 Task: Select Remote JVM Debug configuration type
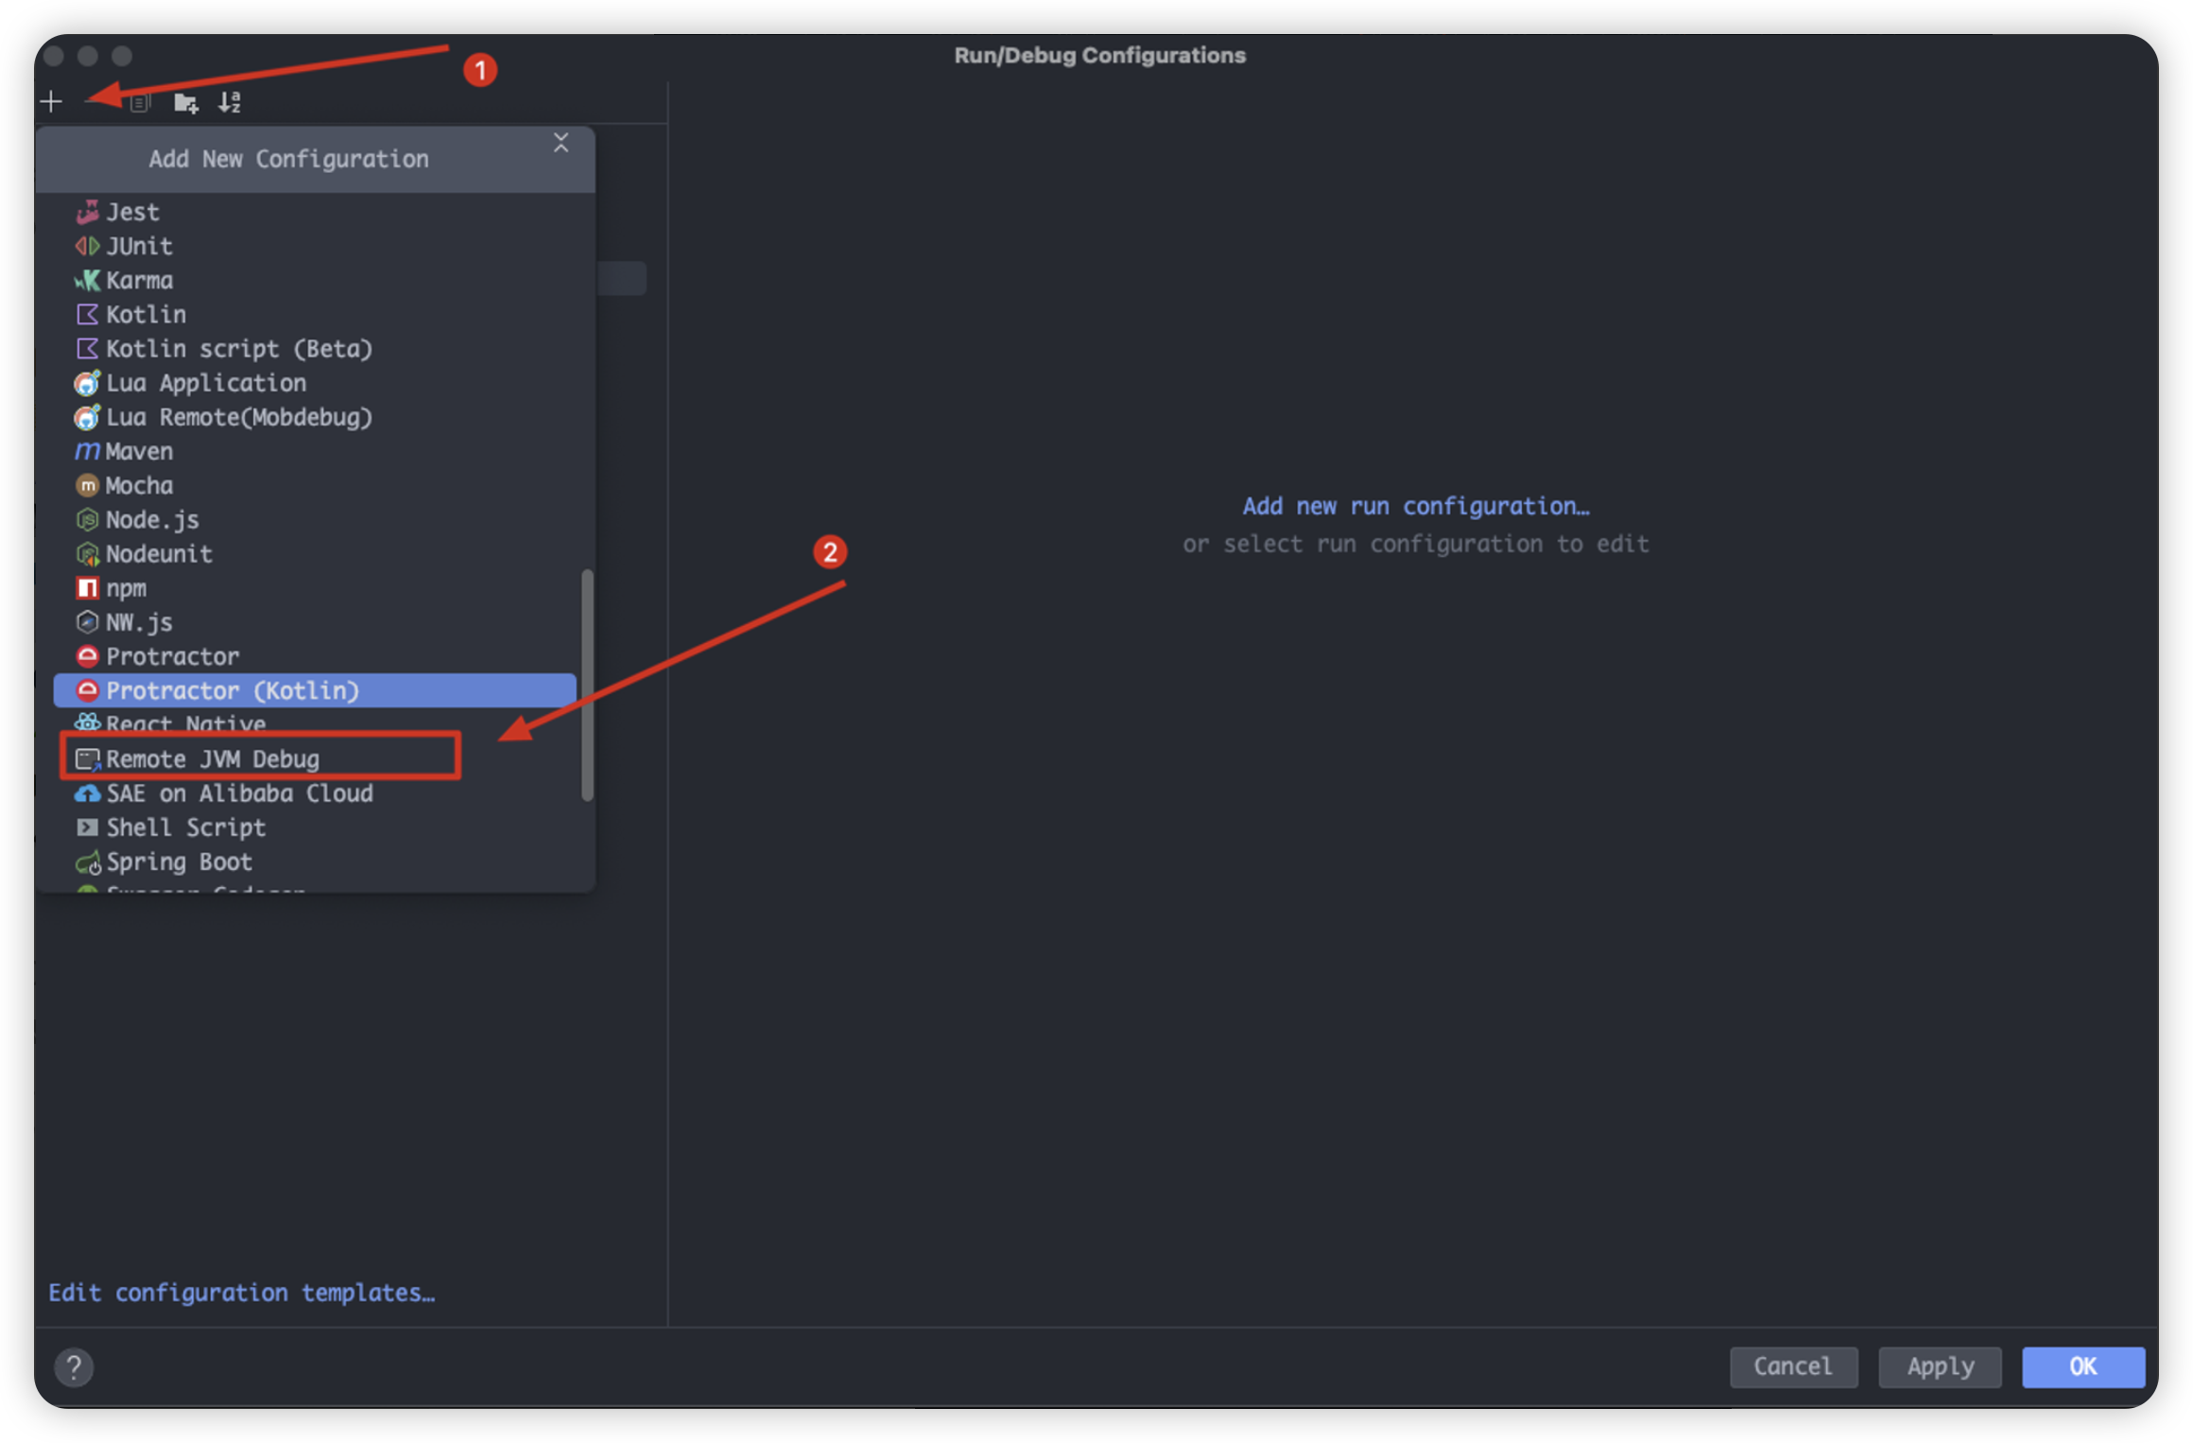(x=212, y=758)
